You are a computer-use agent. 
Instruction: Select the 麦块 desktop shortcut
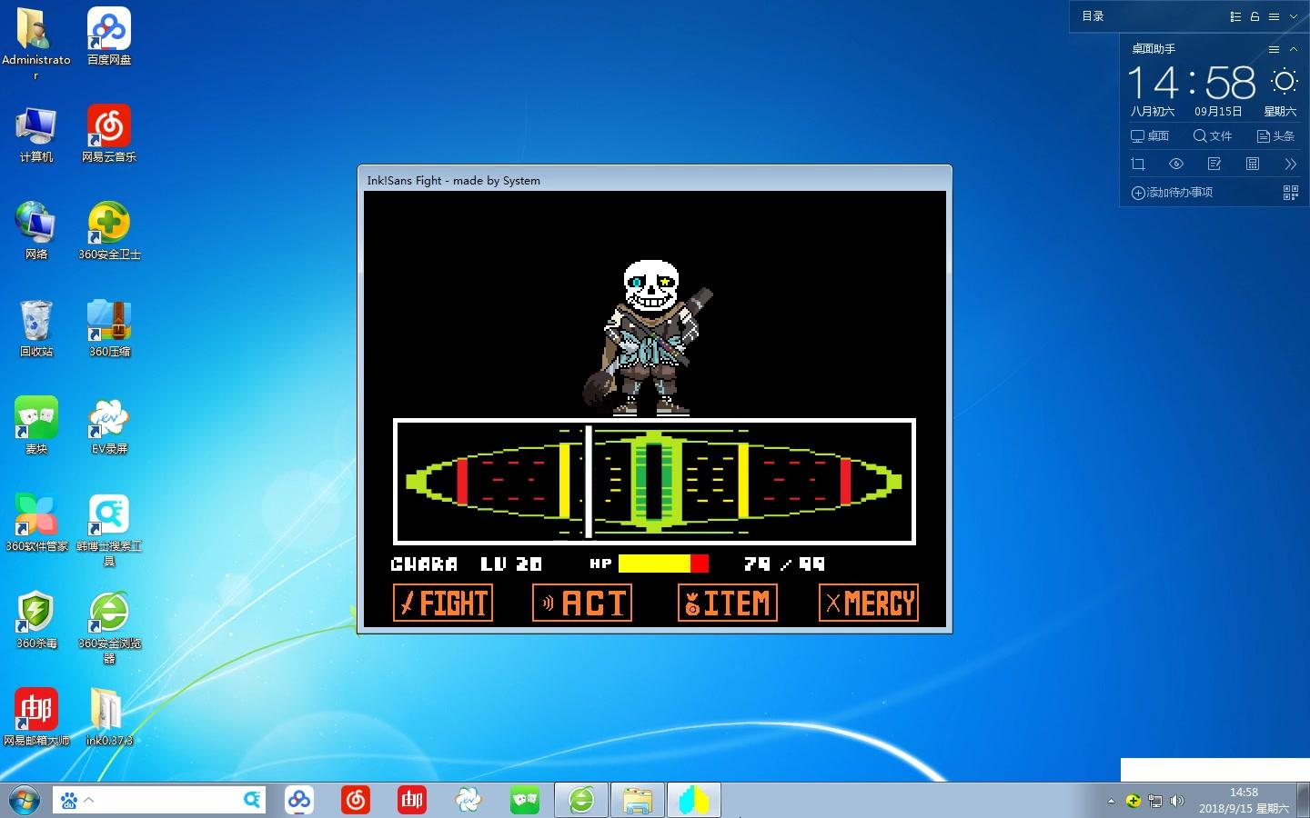click(36, 425)
